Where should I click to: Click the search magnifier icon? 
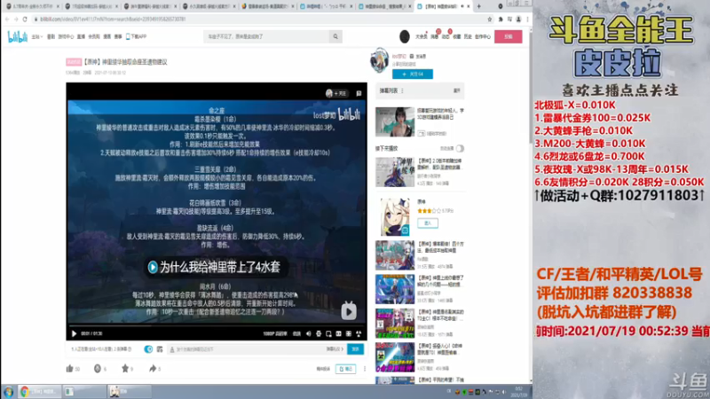click(335, 36)
